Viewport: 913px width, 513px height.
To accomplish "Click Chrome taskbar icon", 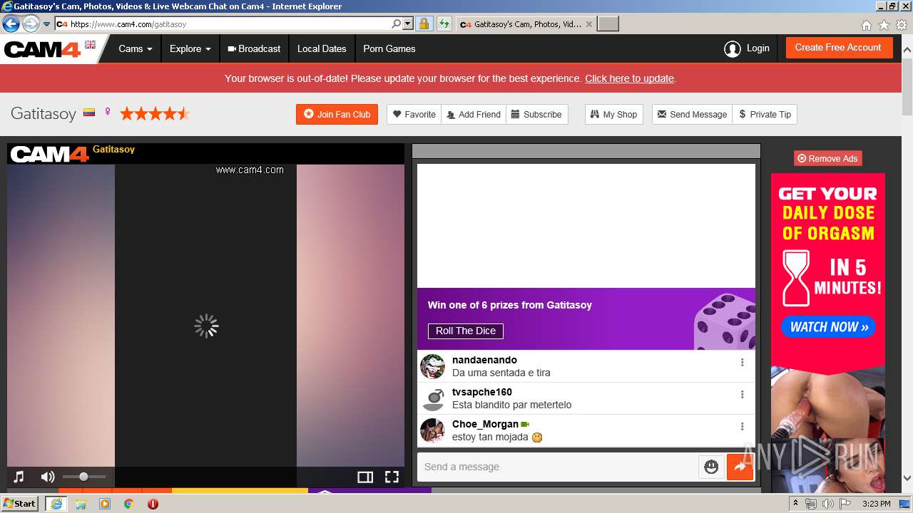I will click(x=128, y=503).
